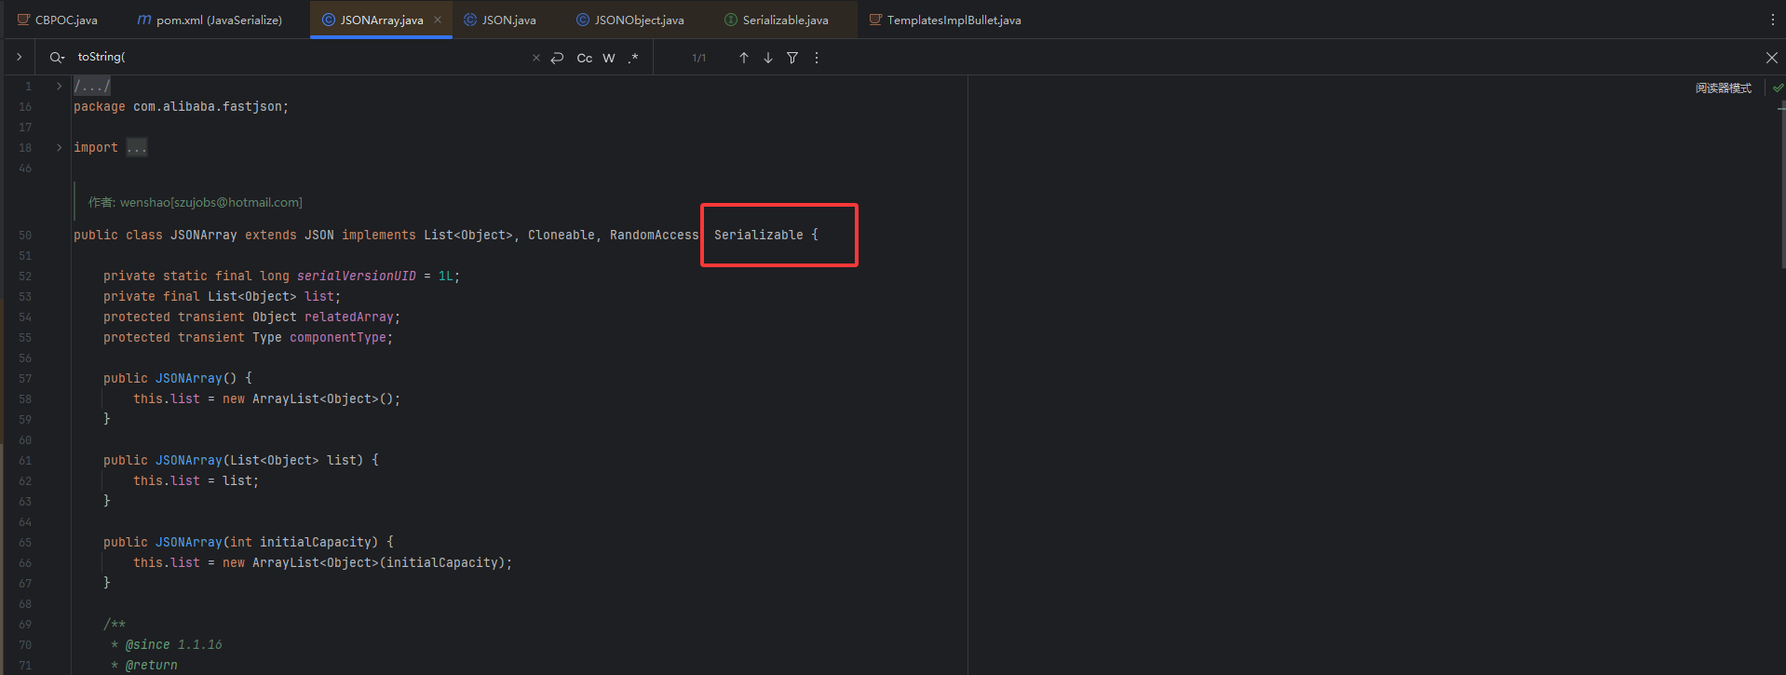Open the editor tabs overflow menu
This screenshot has width=1786, height=675.
point(1772,20)
